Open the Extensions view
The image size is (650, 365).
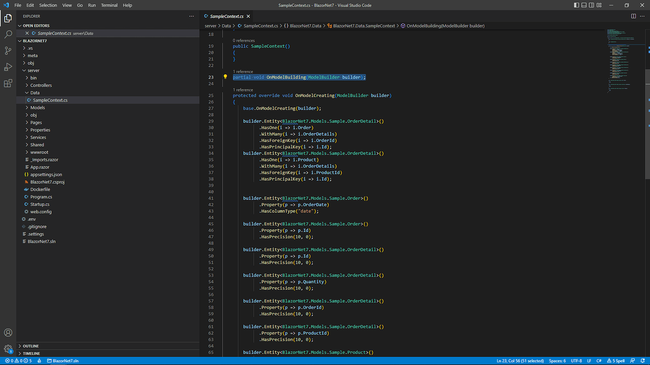[8, 83]
